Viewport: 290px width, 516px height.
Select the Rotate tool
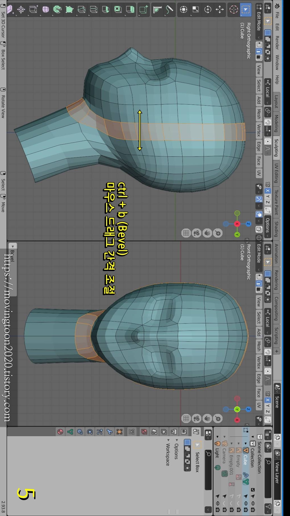pyautogui.click(x=208, y=10)
